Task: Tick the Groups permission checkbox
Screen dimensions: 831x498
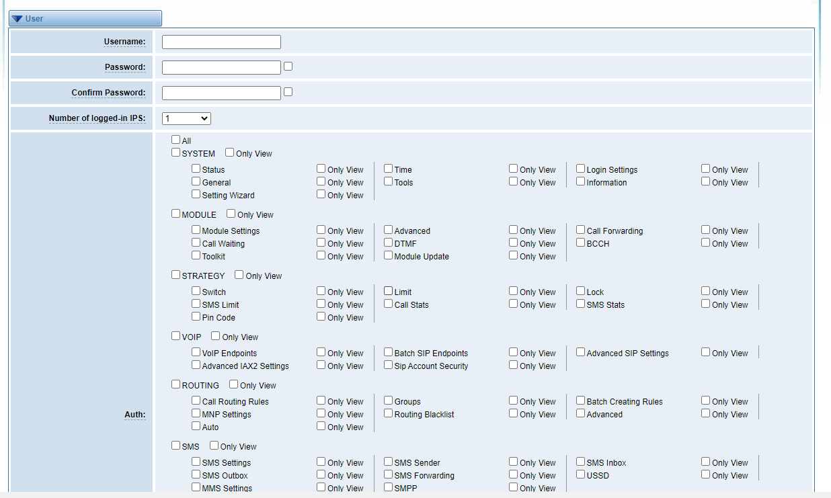Action: click(388, 401)
